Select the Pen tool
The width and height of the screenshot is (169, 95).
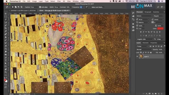tap(6, 58)
